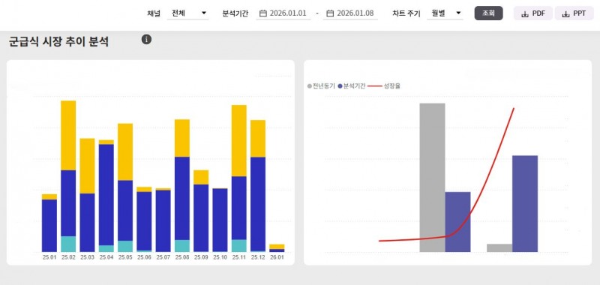
Task: Click the download icon inside PDF button
Action: pos(525,14)
